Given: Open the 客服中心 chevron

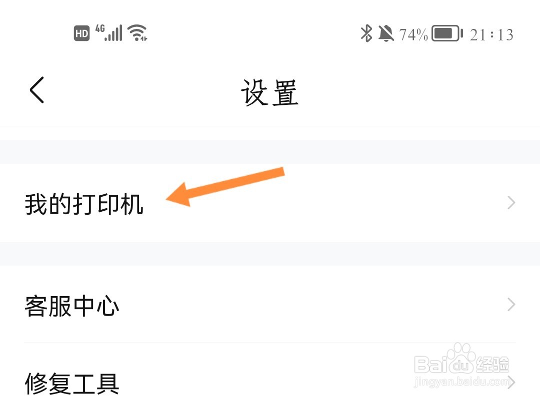Looking at the screenshot, I should pyautogui.click(x=511, y=305).
